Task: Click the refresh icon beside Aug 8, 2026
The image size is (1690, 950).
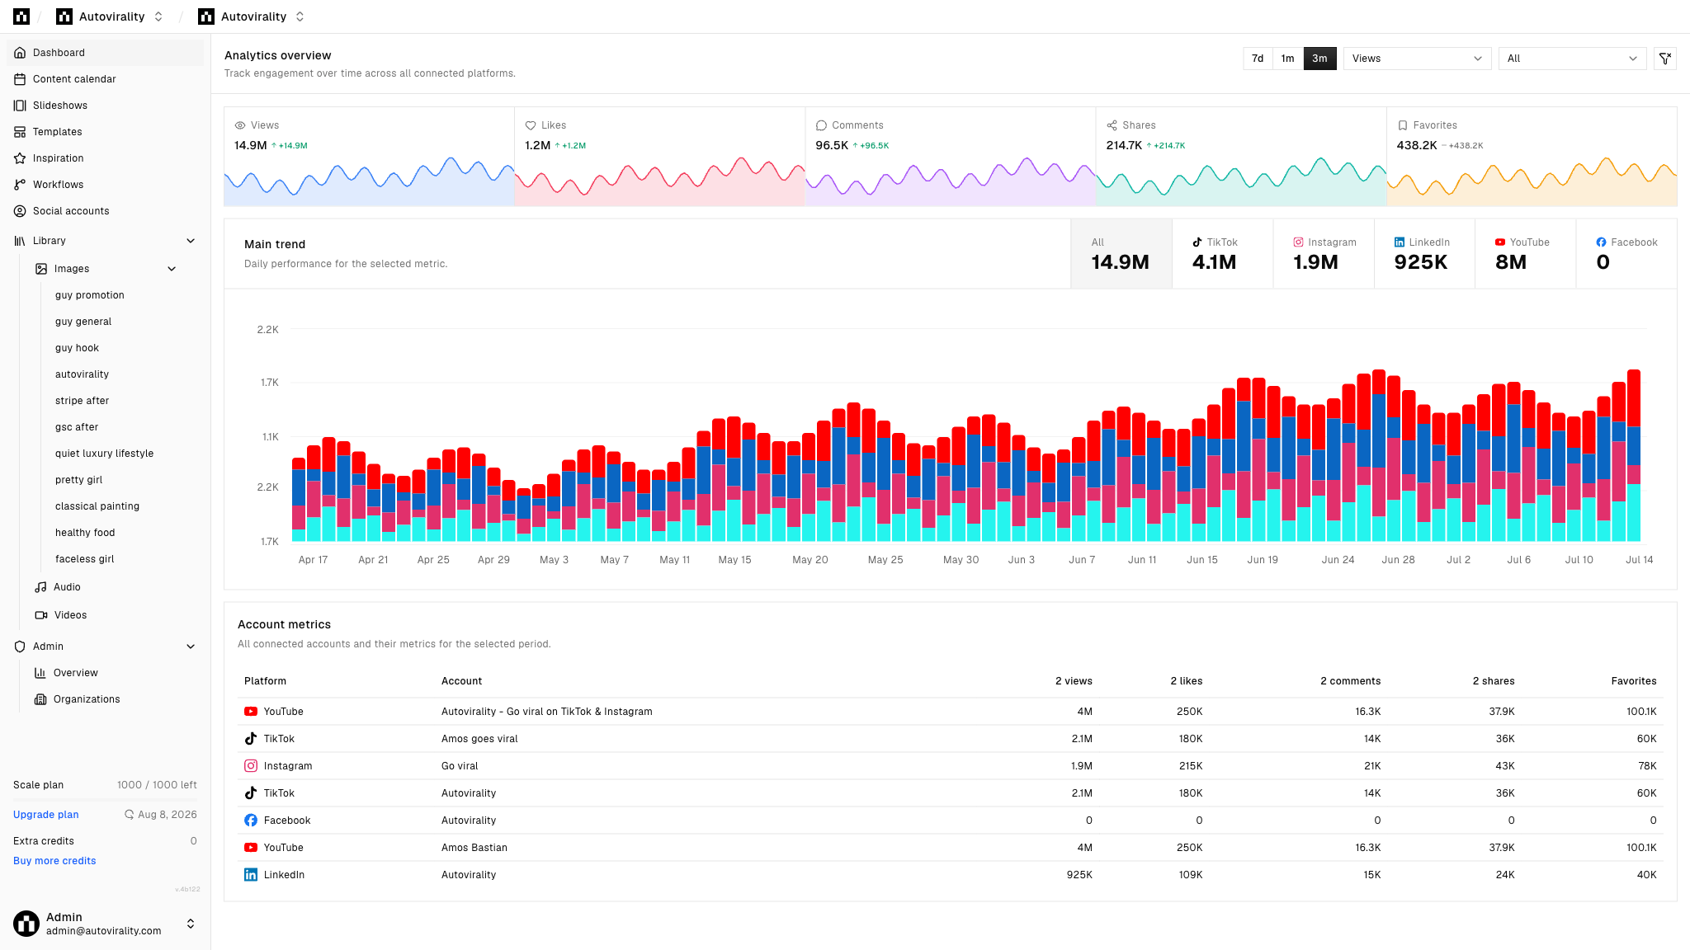Action: pos(129,815)
